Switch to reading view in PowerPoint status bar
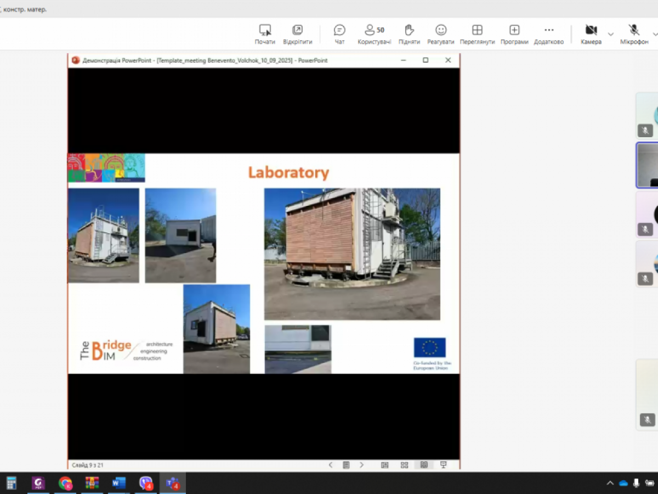Screen dimensions: 658x494 pos(424,465)
